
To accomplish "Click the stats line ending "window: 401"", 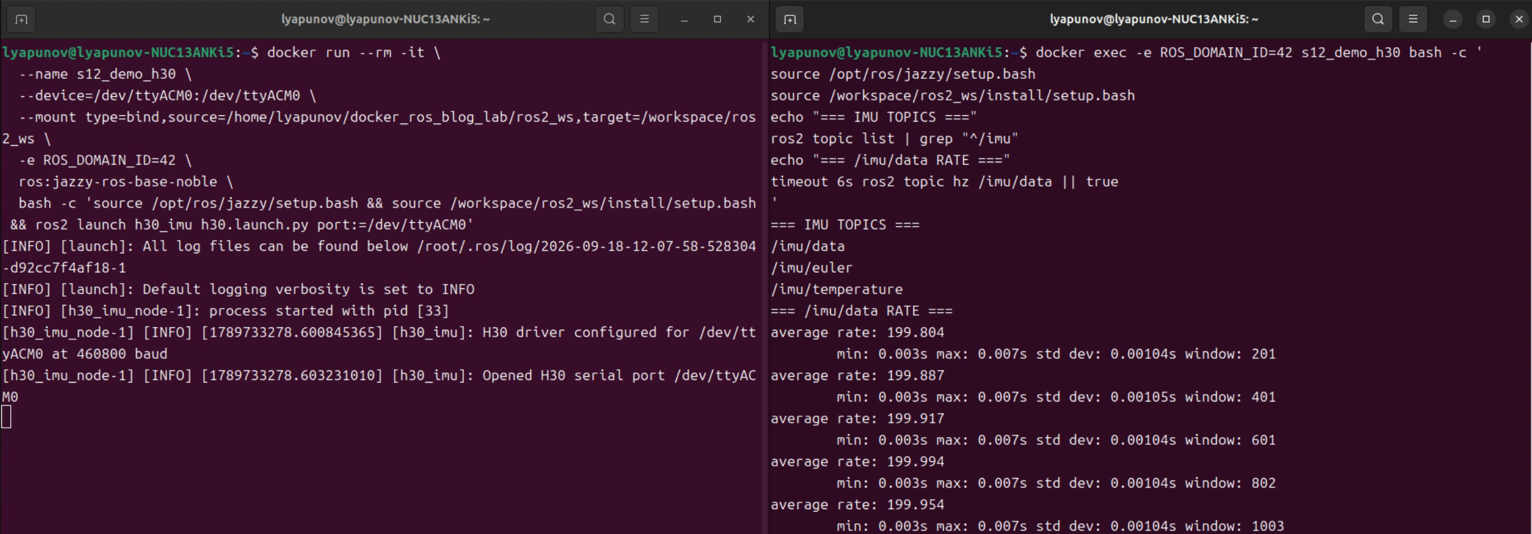I will click(x=1056, y=397).
